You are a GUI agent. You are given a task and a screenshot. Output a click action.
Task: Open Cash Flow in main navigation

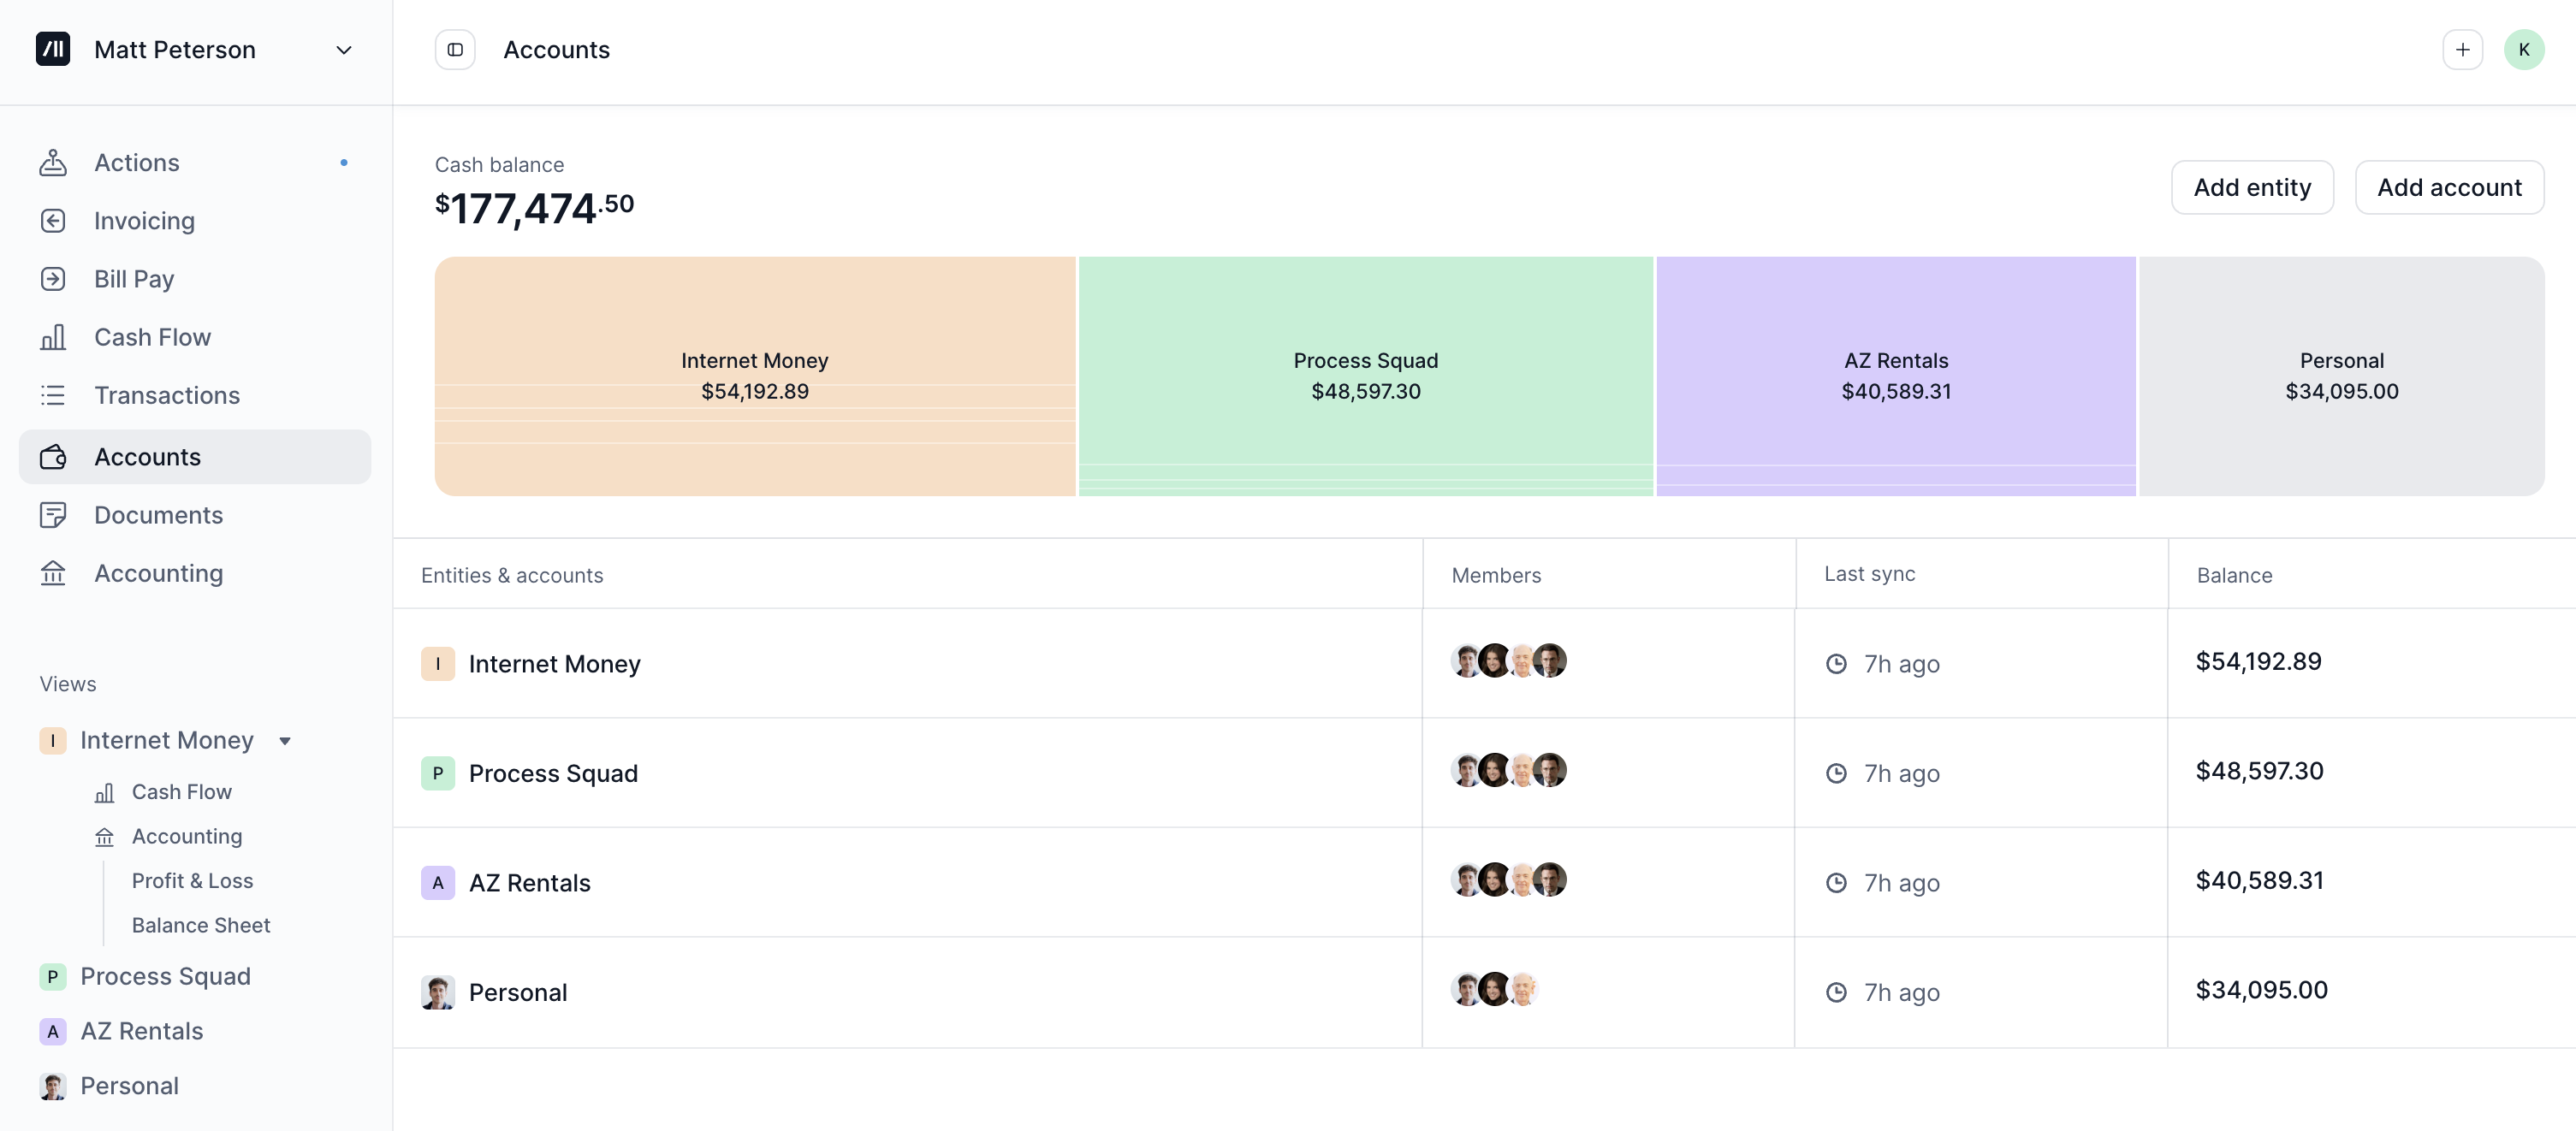[x=152, y=337]
